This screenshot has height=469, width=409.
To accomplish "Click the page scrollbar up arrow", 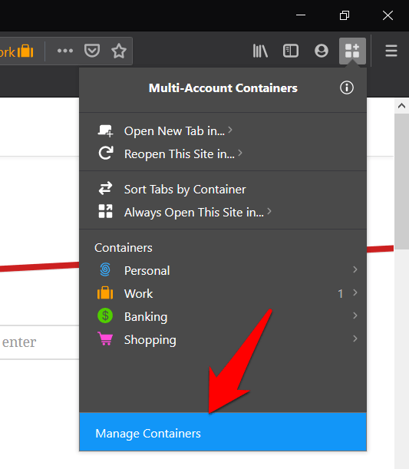I will (x=401, y=106).
